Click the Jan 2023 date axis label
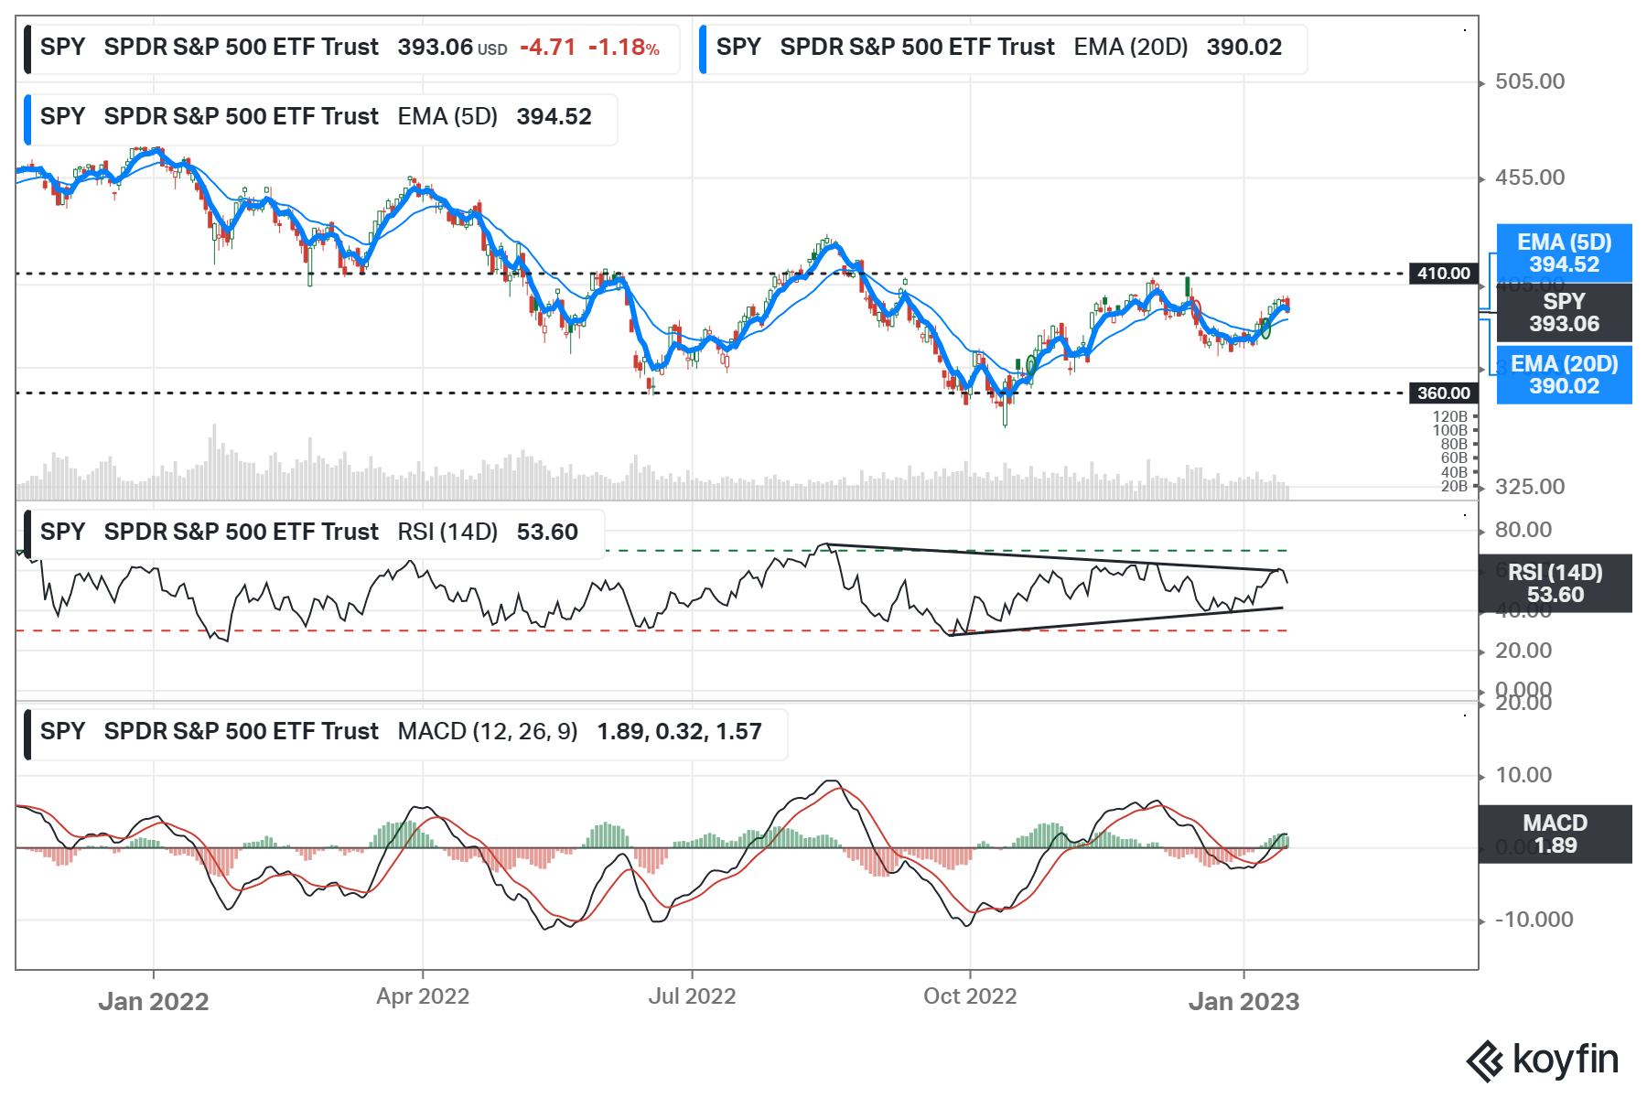The image size is (1647, 1098). tap(1243, 1002)
